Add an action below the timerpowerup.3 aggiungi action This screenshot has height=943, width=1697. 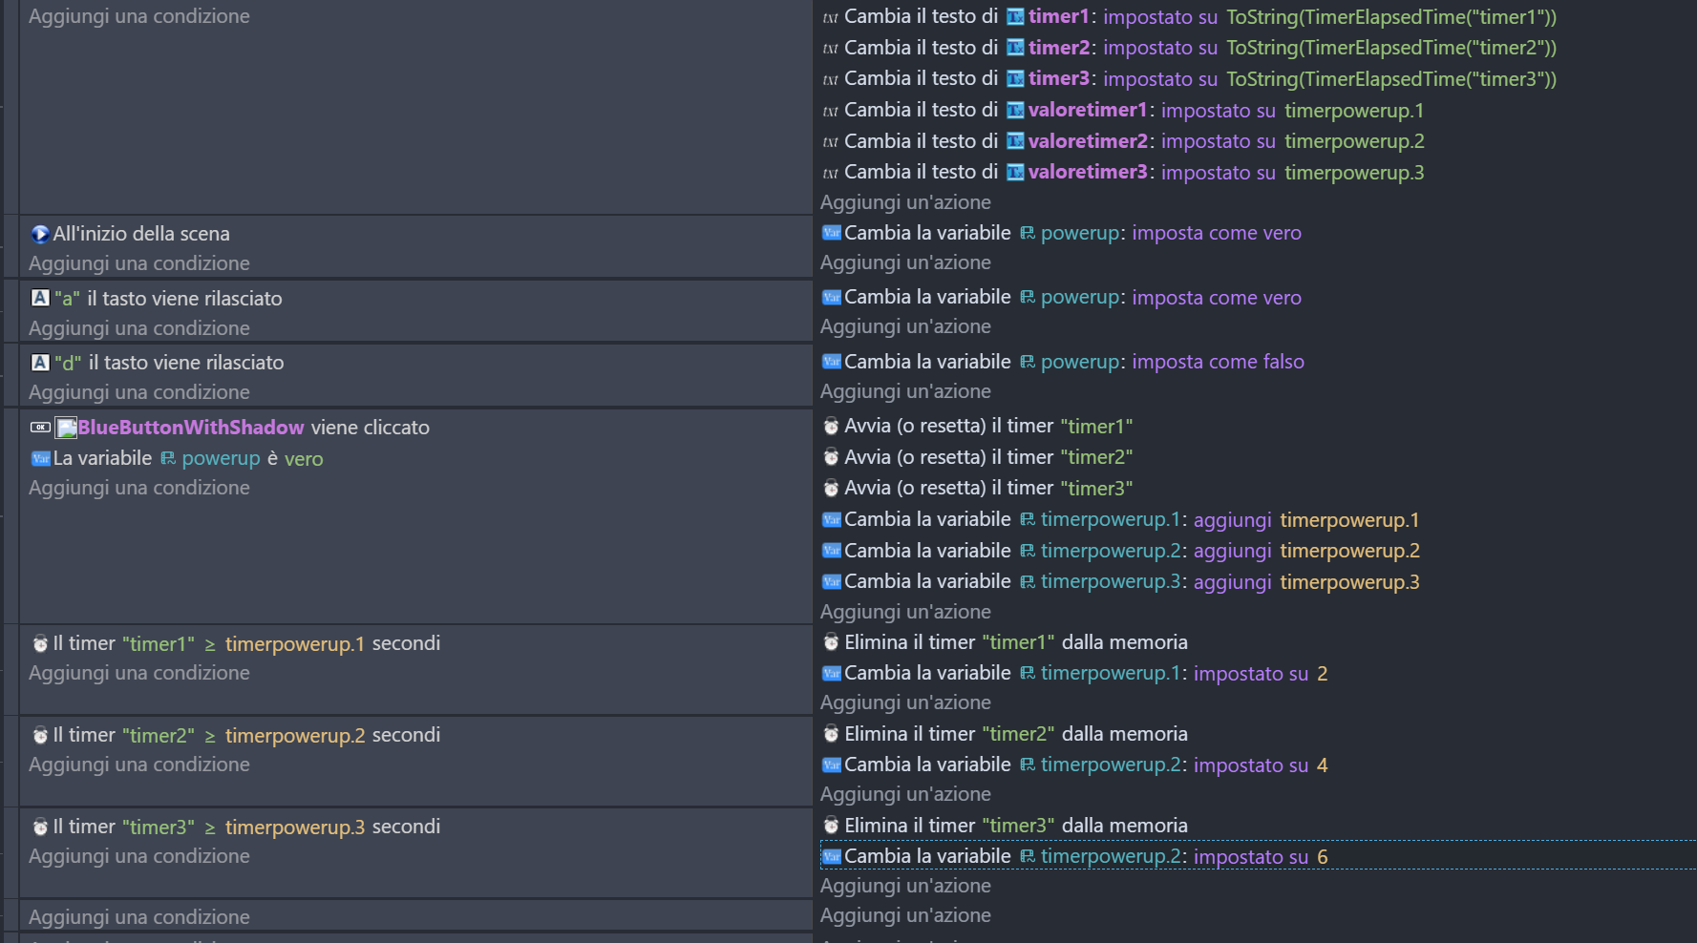click(x=904, y=612)
